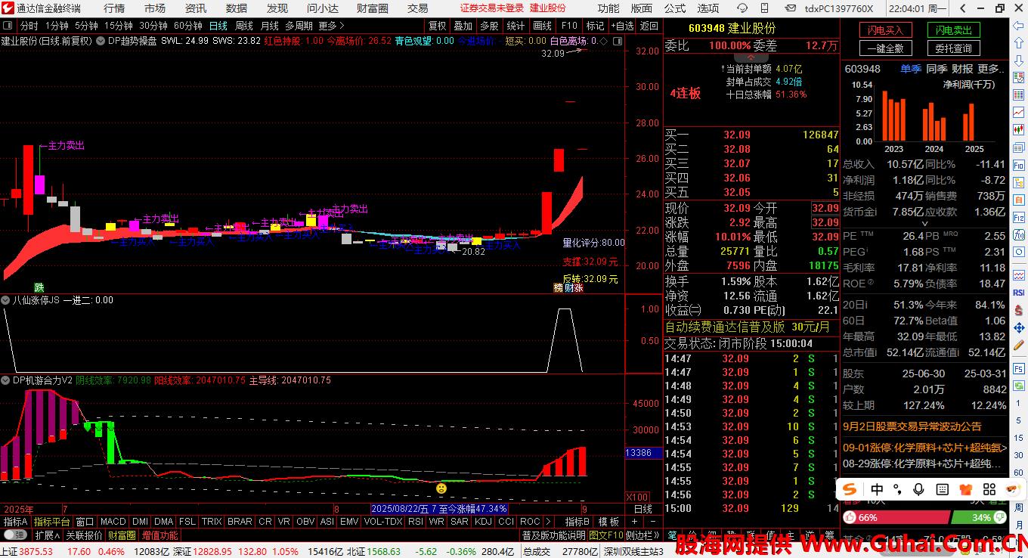
Task: Click the microphone icon in input toolbar
Action: (919, 488)
